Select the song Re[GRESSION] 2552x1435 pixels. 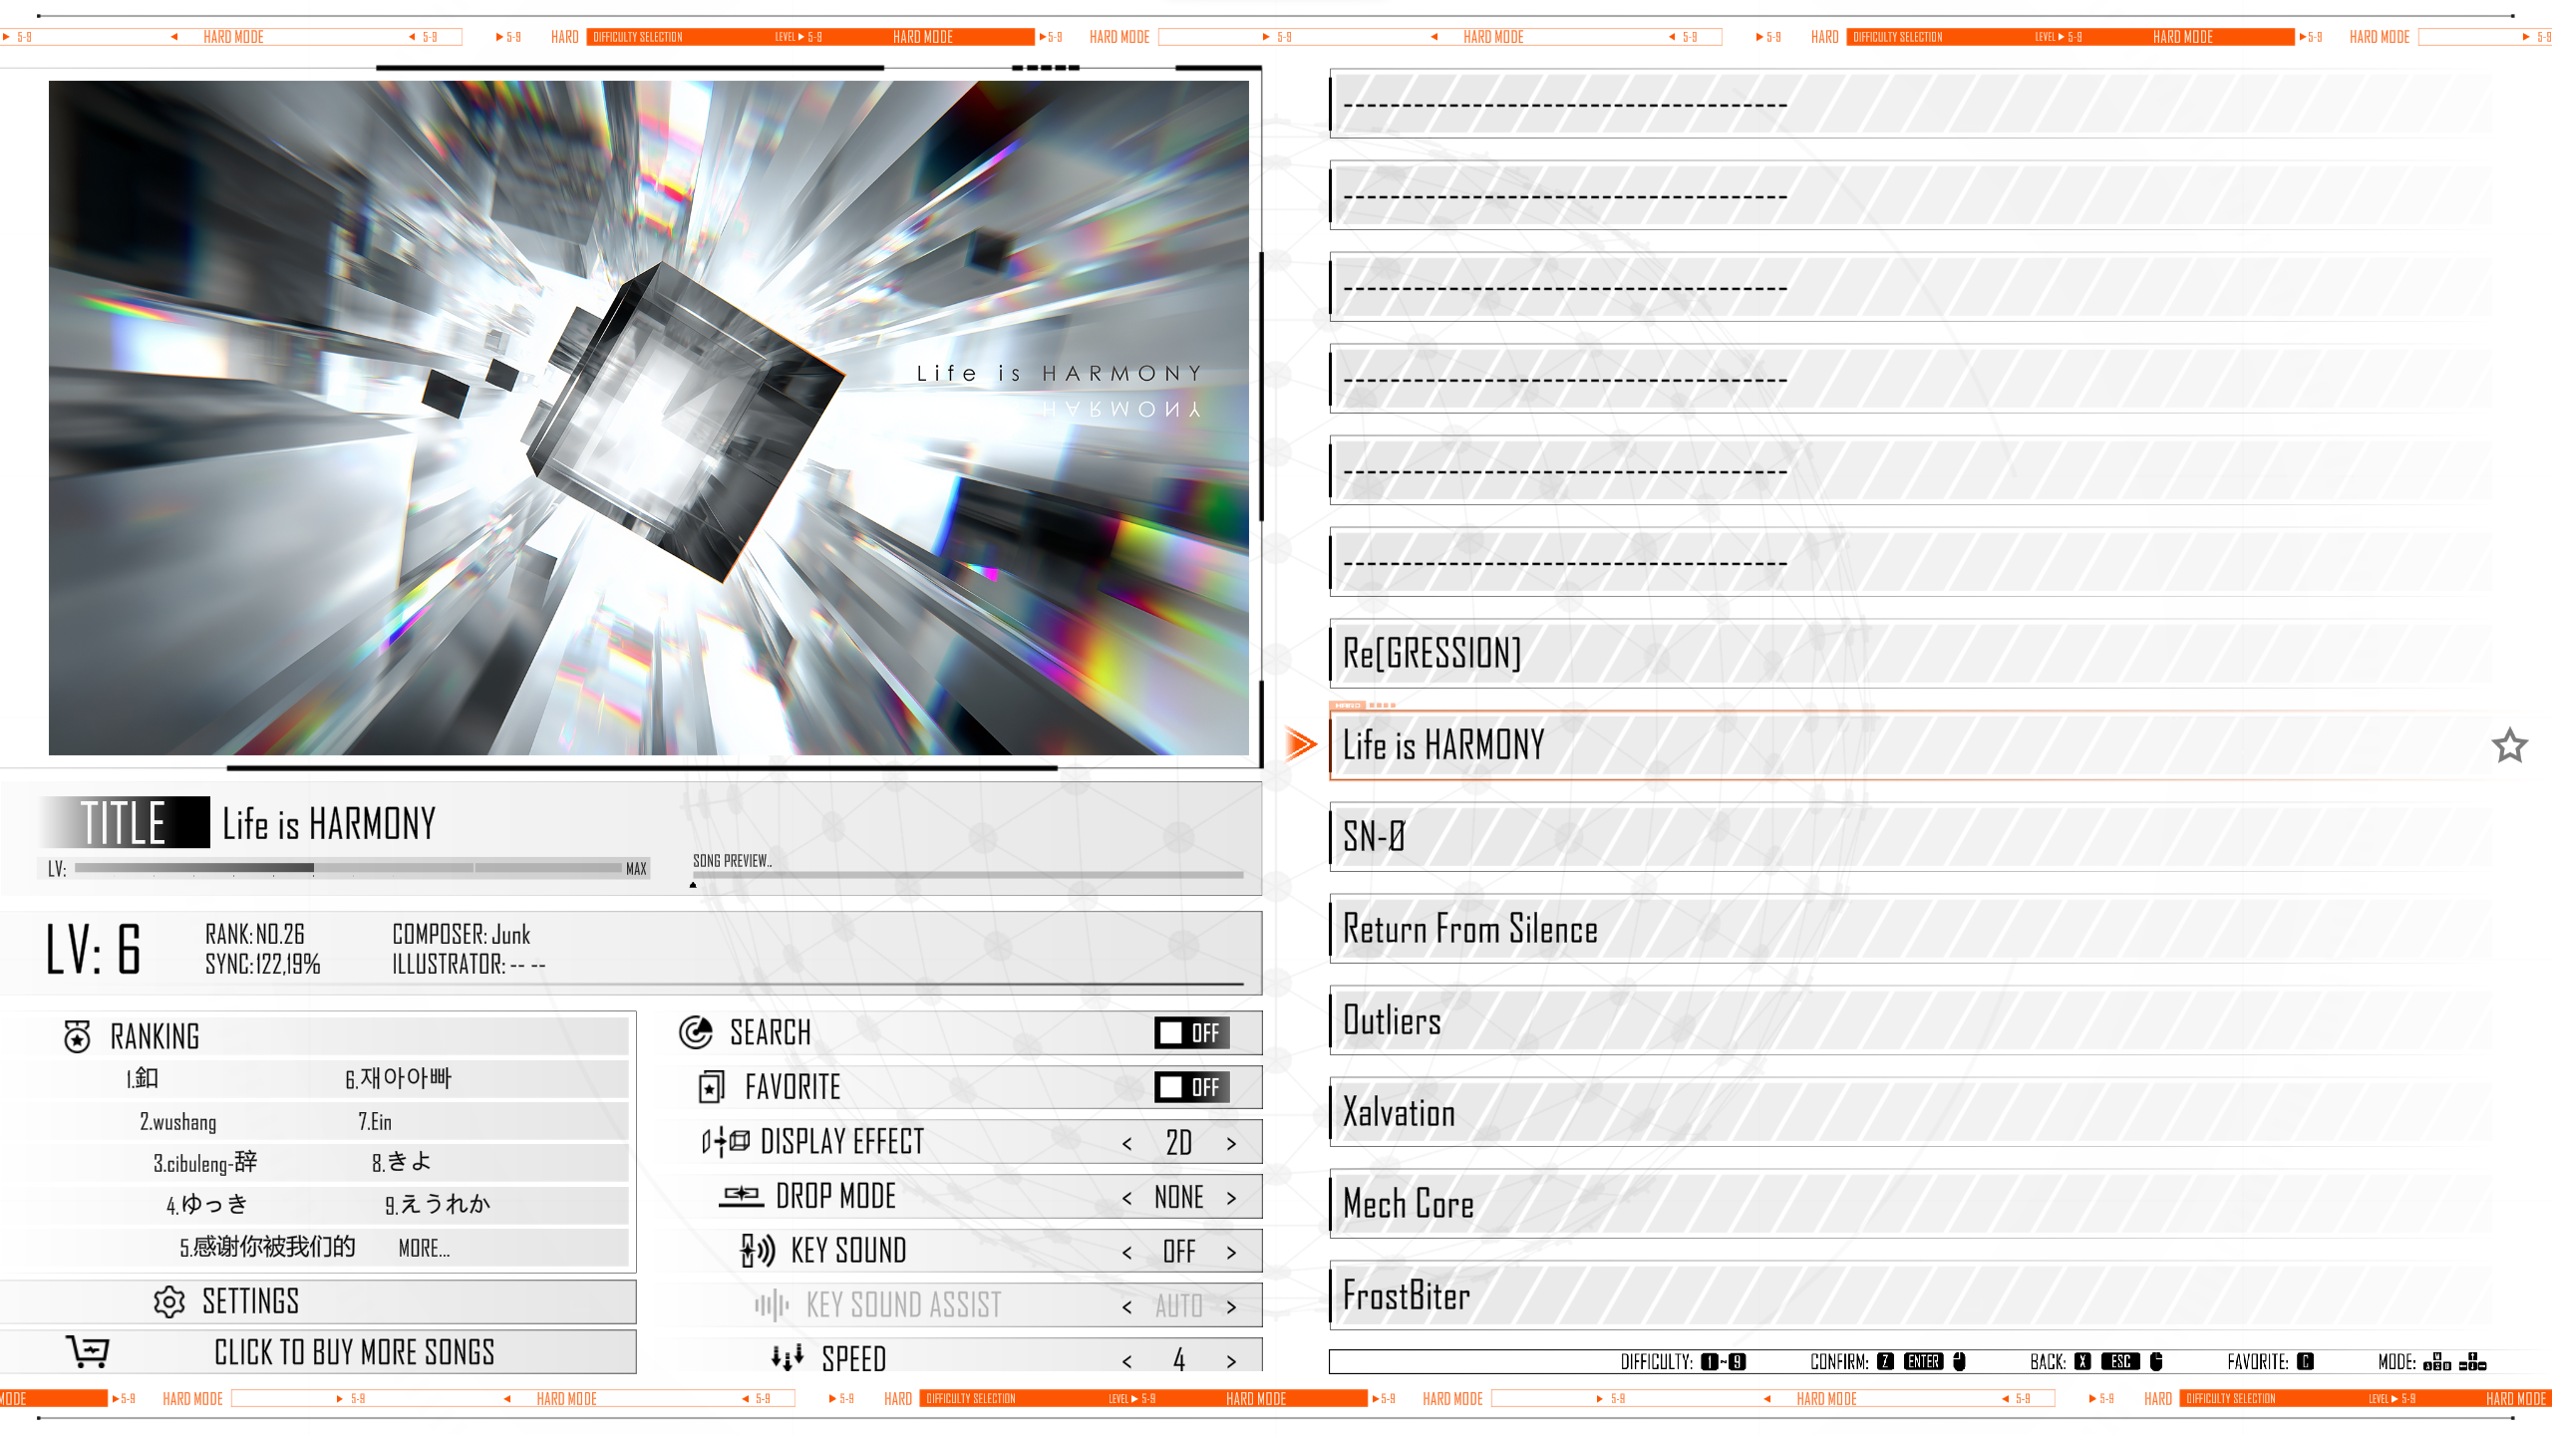pyautogui.click(x=1911, y=654)
